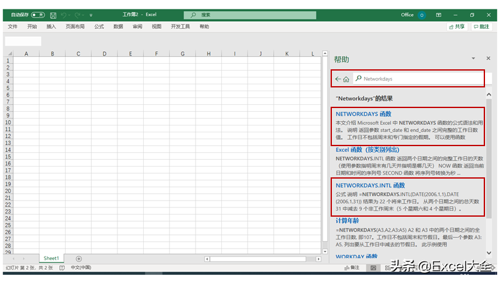Click previous sheet navigation arrow
Image resolution: width=500 pixels, height=281 pixels.
[x=13, y=259]
